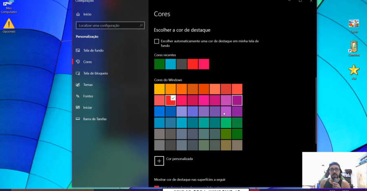The image size is (367, 191).
Task: Open the yellow star desktop icon
Action: pyautogui.click(x=354, y=72)
